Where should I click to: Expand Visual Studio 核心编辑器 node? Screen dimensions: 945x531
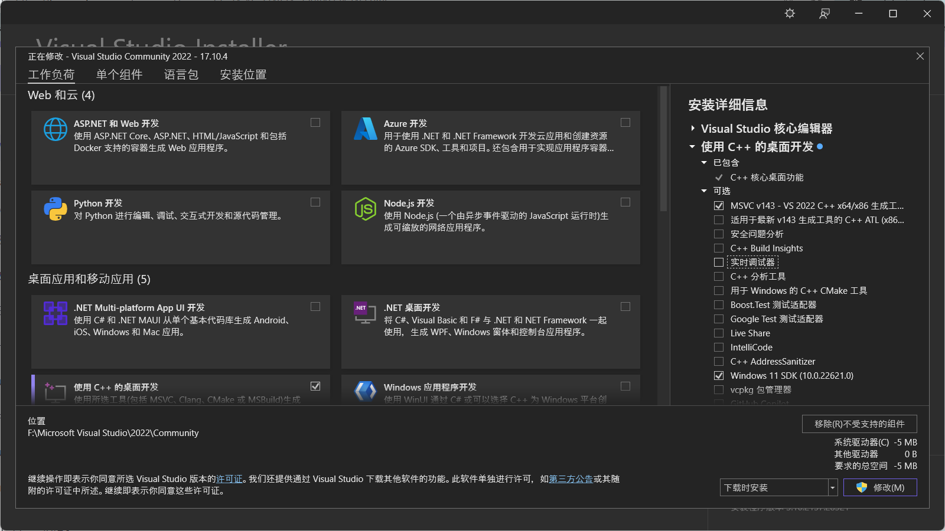[x=692, y=128]
